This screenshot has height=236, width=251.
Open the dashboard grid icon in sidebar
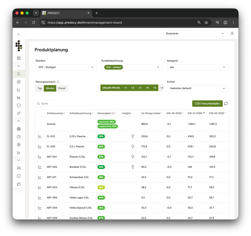tap(19, 58)
